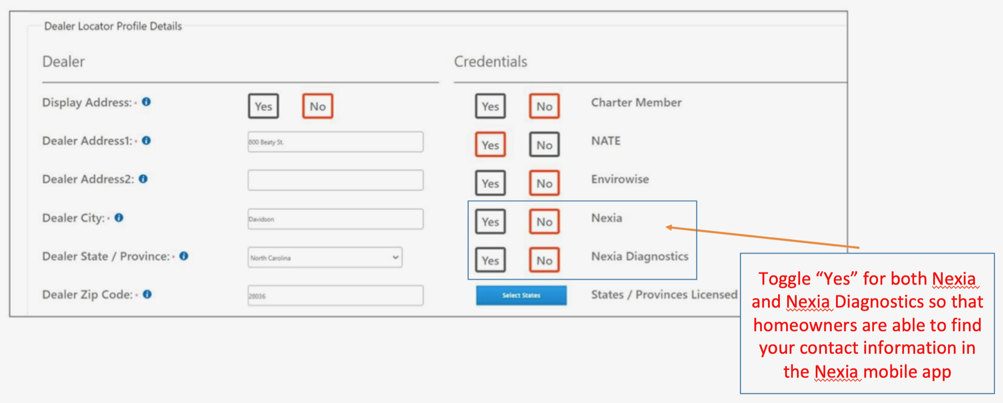Screen dimensions: 1003x403
Task: Click the Envirowise label
Action: pos(620,179)
